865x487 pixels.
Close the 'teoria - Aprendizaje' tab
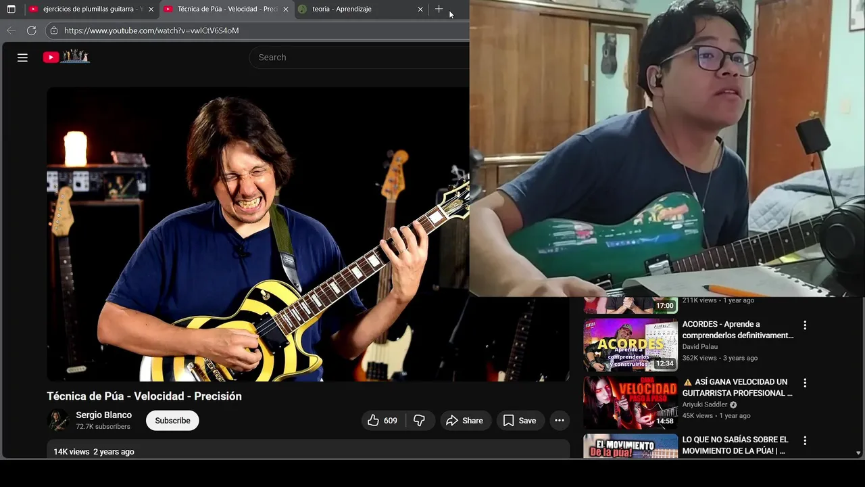point(420,9)
